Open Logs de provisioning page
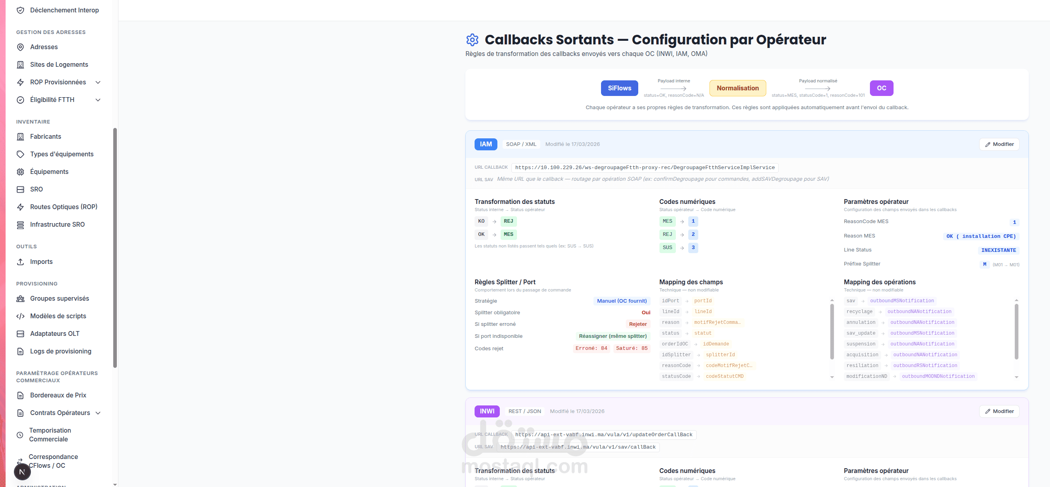The height and width of the screenshot is (487, 1050). tap(61, 351)
